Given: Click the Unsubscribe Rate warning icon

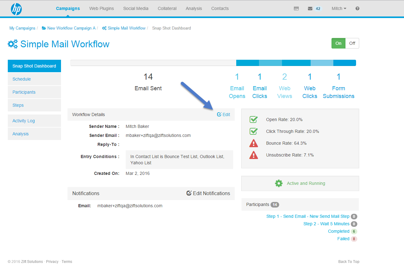Looking at the screenshot, I should coord(254,155).
